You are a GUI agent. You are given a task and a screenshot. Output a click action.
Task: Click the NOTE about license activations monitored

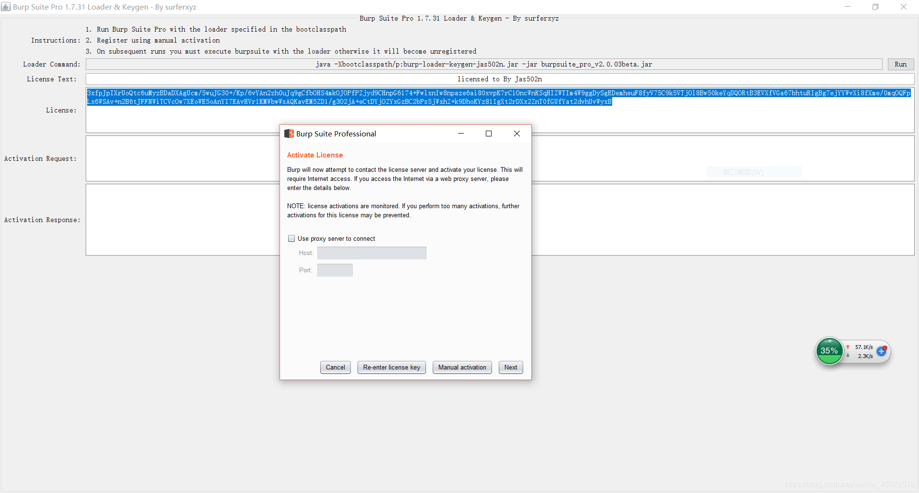pos(403,211)
